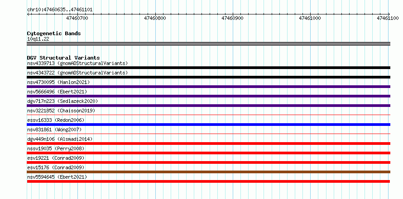Open esv15176 (Conrad2009) label
The height and width of the screenshot is (199, 403).
click(56, 167)
